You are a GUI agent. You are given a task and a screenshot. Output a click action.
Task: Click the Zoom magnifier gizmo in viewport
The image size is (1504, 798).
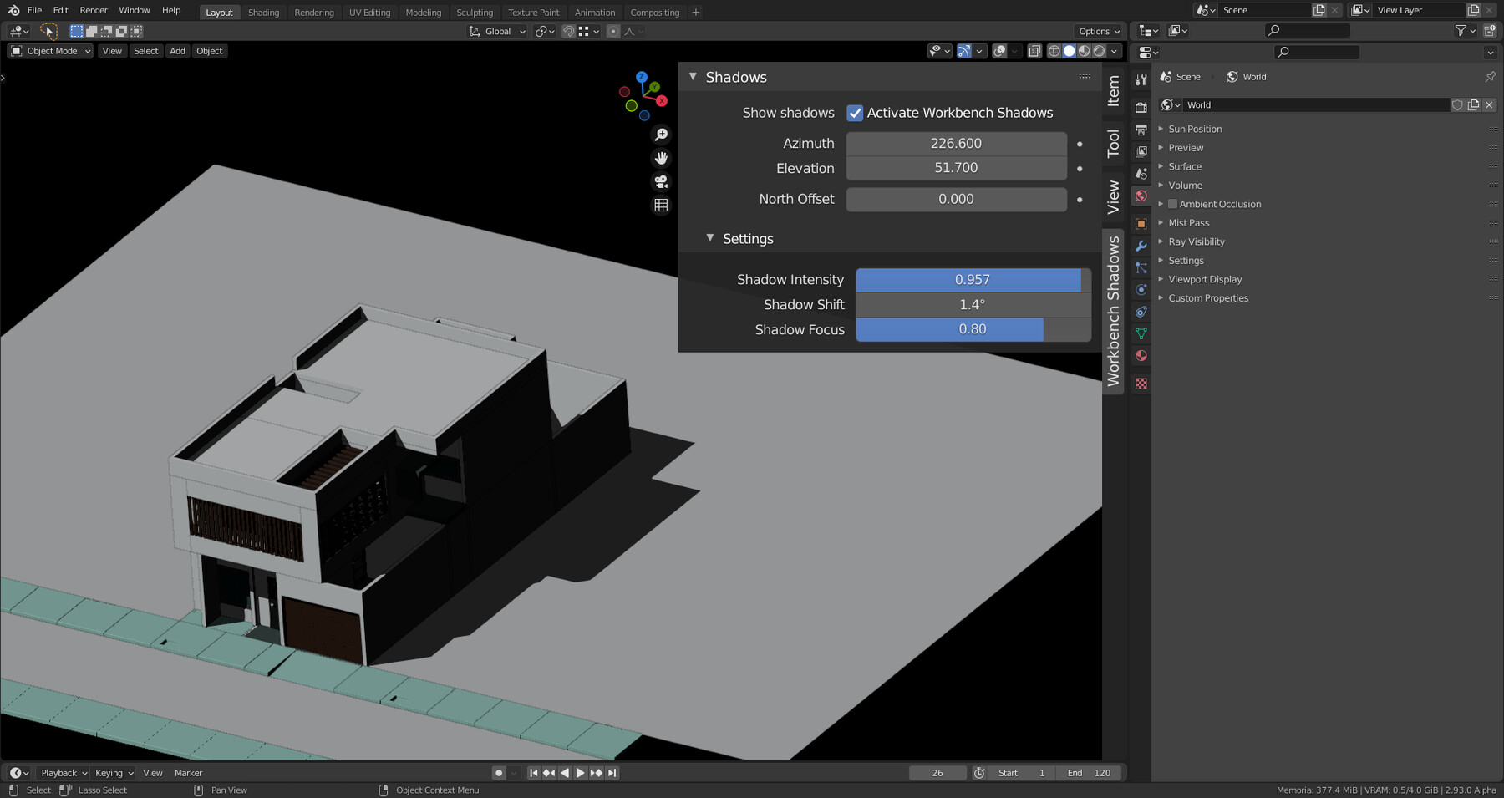tap(661, 134)
